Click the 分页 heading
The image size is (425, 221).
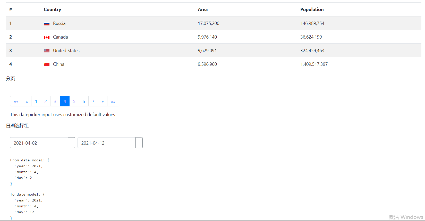pyautogui.click(x=11, y=79)
